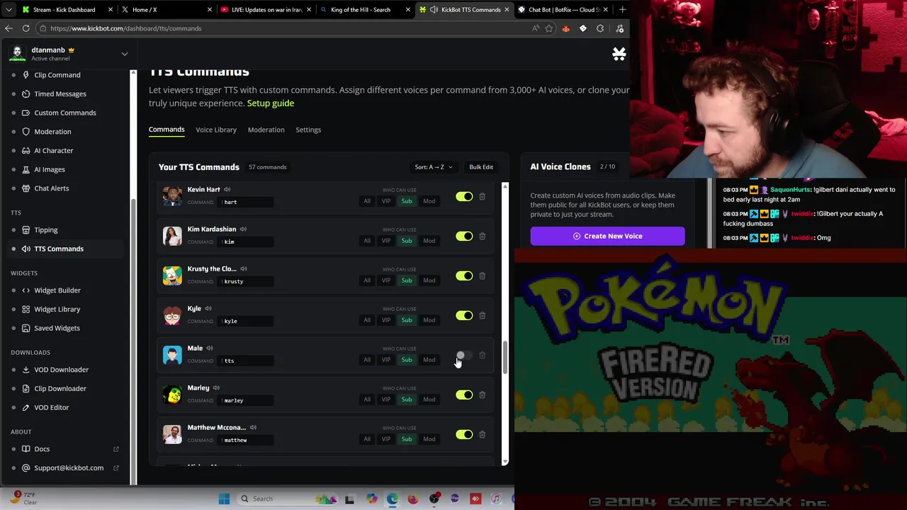The height and width of the screenshot is (510, 907).
Task: Click the speaker icon beside Marley
Action: point(216,387)
